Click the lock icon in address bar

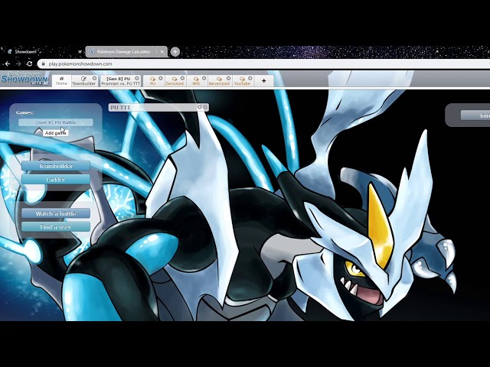[x=44, y=63]
